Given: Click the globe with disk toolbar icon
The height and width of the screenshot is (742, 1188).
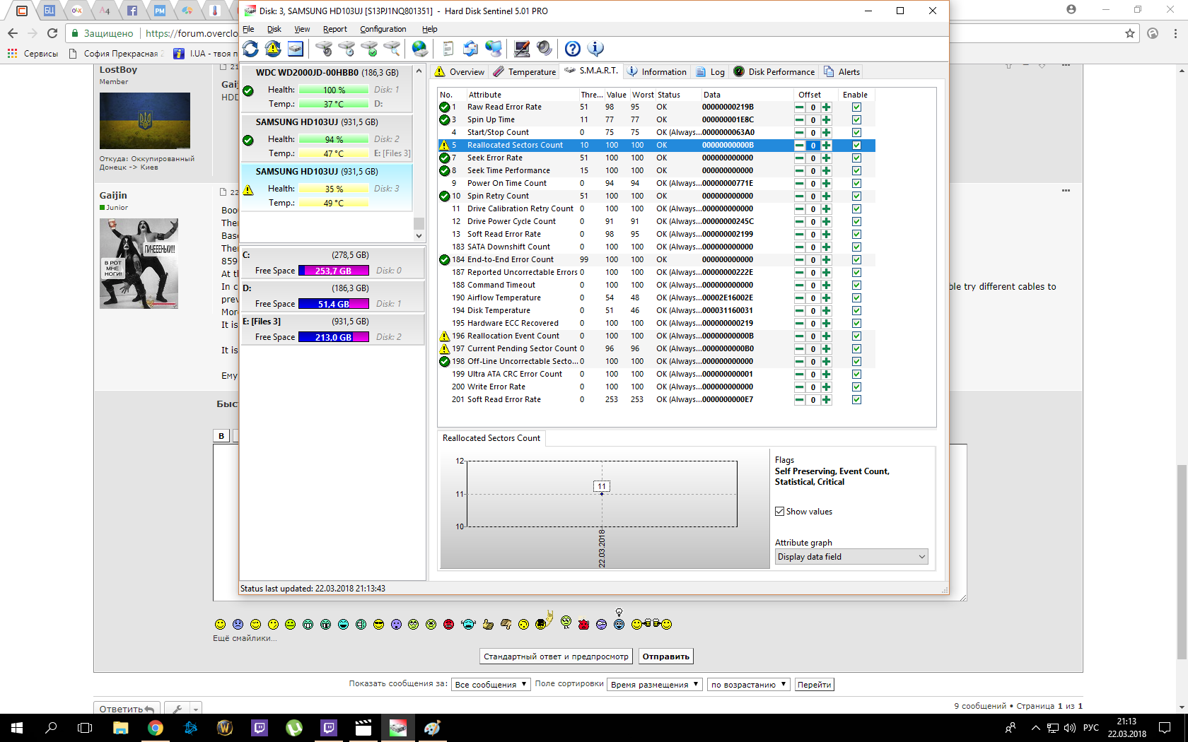Looking at the screenshot, I should pos(420,48).
